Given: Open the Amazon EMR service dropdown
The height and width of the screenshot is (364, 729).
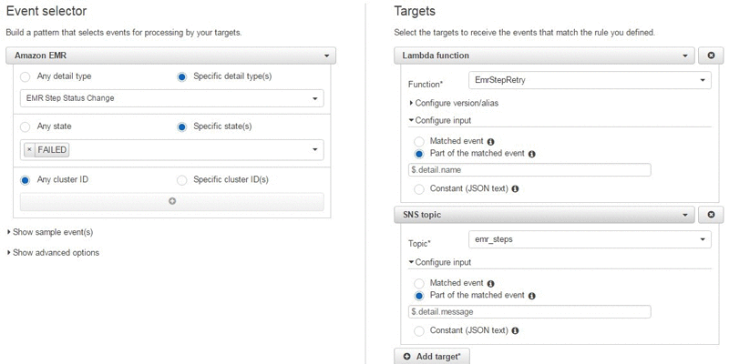Looking at the screenshot, I should point(171,56).
